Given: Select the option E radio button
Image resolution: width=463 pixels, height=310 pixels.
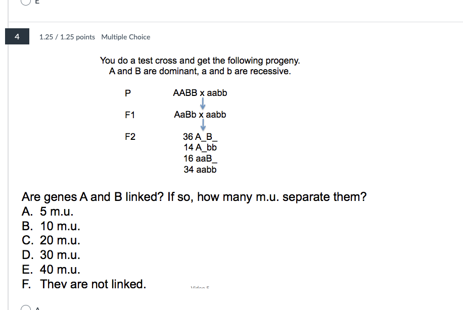Looking at the screenshot, I should pyautogui.click(x=26, y=2).
